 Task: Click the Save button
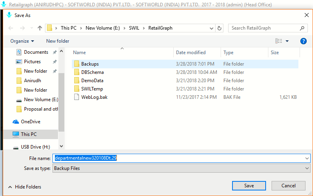point(249,186)
